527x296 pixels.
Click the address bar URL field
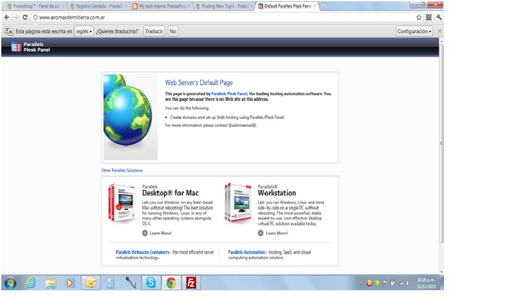click(x=222, y=17)
